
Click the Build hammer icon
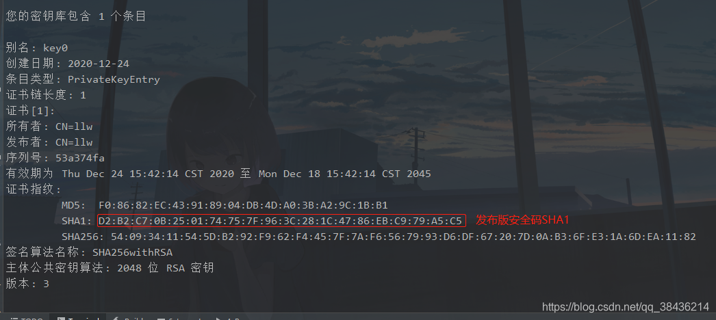[x=116, y=319]
